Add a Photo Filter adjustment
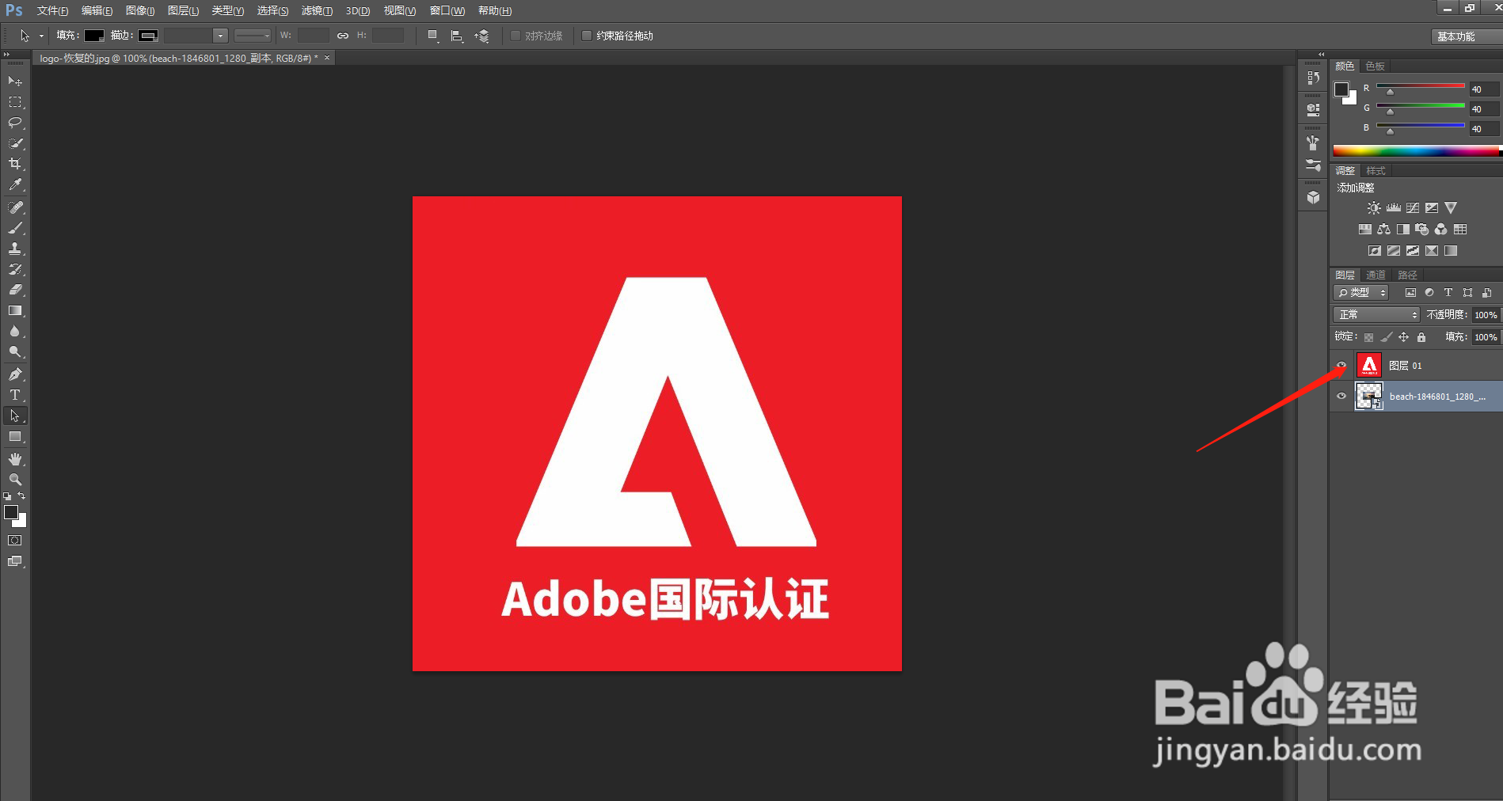The height and width of the screenshot is (801, 1503). click(x=1422, y=230)
